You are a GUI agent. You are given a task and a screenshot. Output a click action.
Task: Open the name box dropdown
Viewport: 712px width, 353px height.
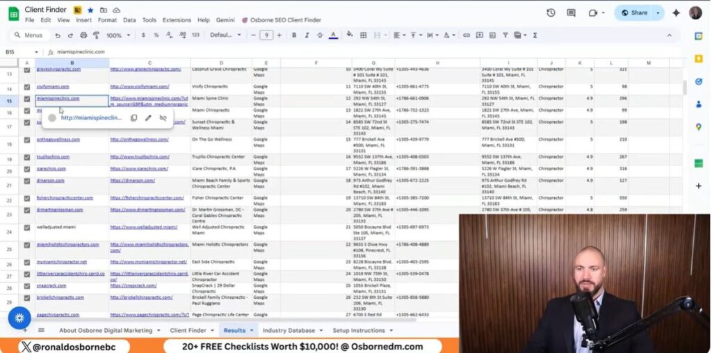point(36,52)
